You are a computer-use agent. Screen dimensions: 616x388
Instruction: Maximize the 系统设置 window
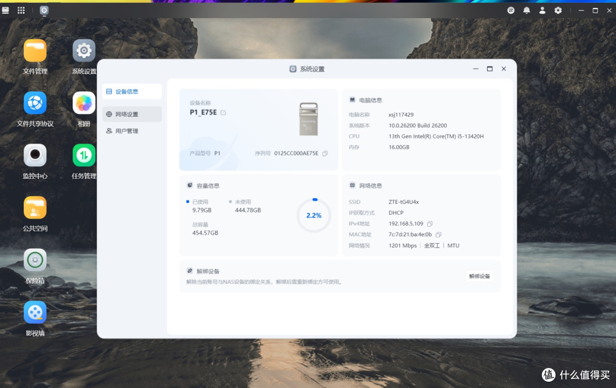coord(489,69)
